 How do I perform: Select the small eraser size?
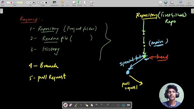point(39,3)
